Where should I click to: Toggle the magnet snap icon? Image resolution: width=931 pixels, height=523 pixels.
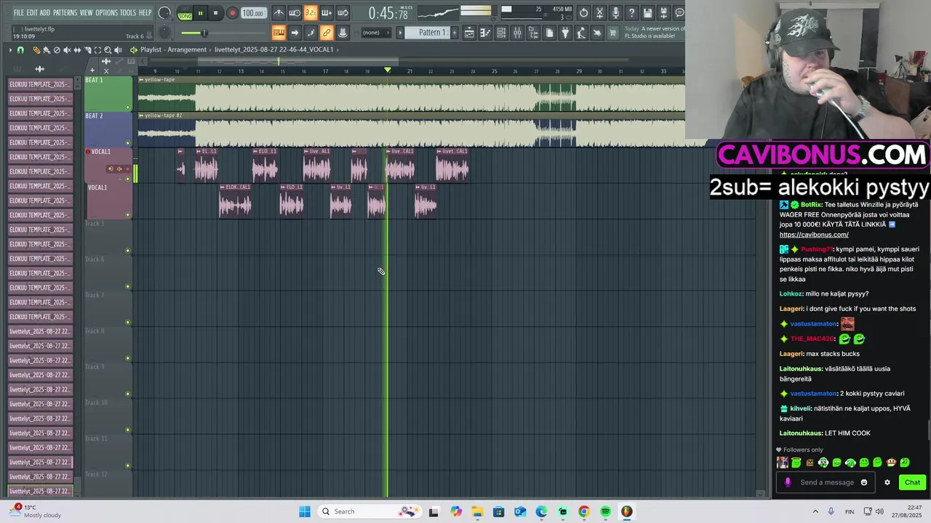point(20,49)
